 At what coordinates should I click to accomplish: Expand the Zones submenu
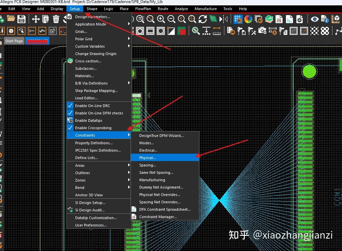pyautogui.click(x=99, y=180)
